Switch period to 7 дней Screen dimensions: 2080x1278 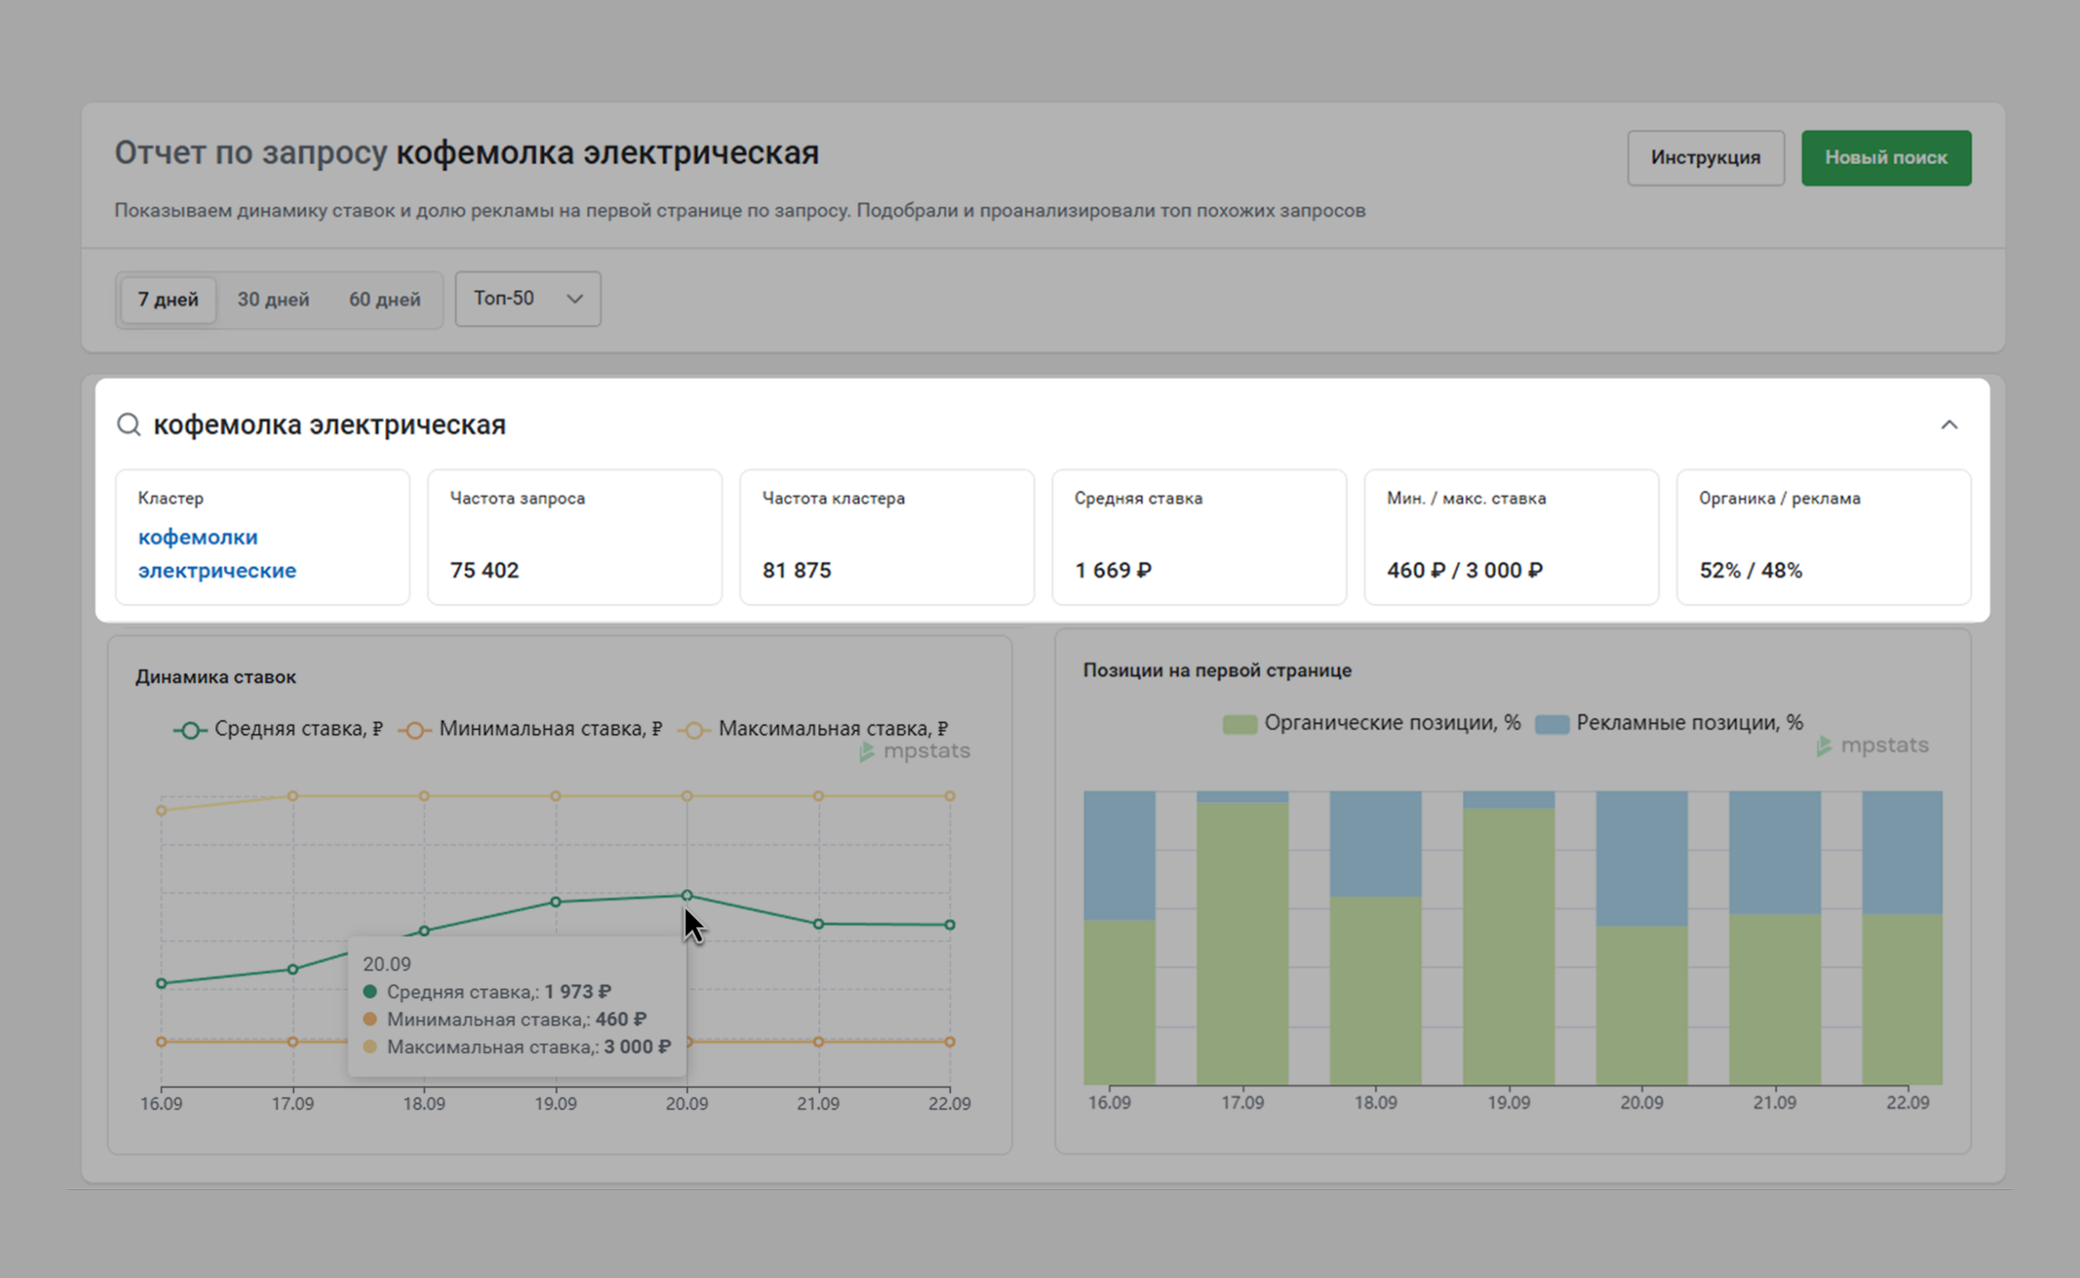[x=168, y=299]
